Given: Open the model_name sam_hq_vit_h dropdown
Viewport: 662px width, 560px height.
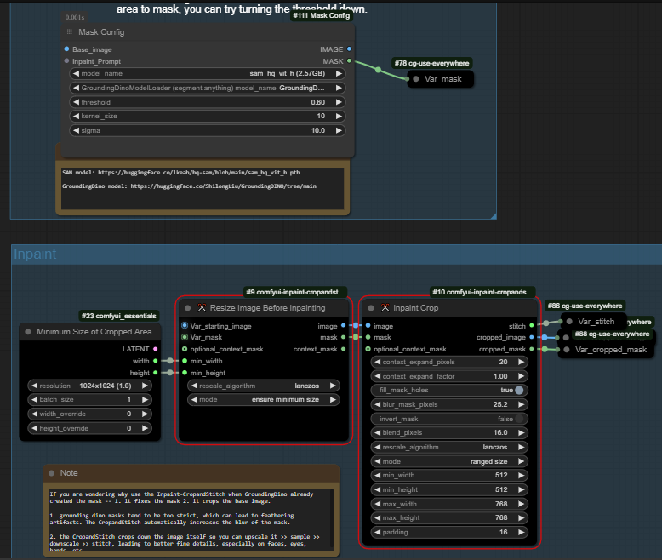Looking at the screenshot, I should pos(208,73).
